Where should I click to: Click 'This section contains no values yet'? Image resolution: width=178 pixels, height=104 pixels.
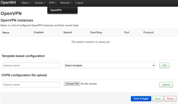click(90, 42)
